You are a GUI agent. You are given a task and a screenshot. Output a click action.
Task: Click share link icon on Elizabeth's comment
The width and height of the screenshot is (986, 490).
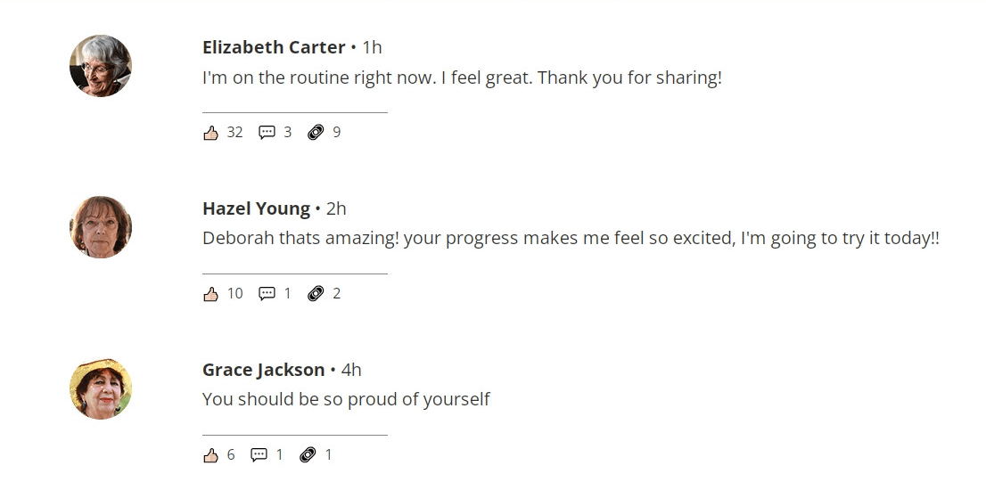point(315,133)
